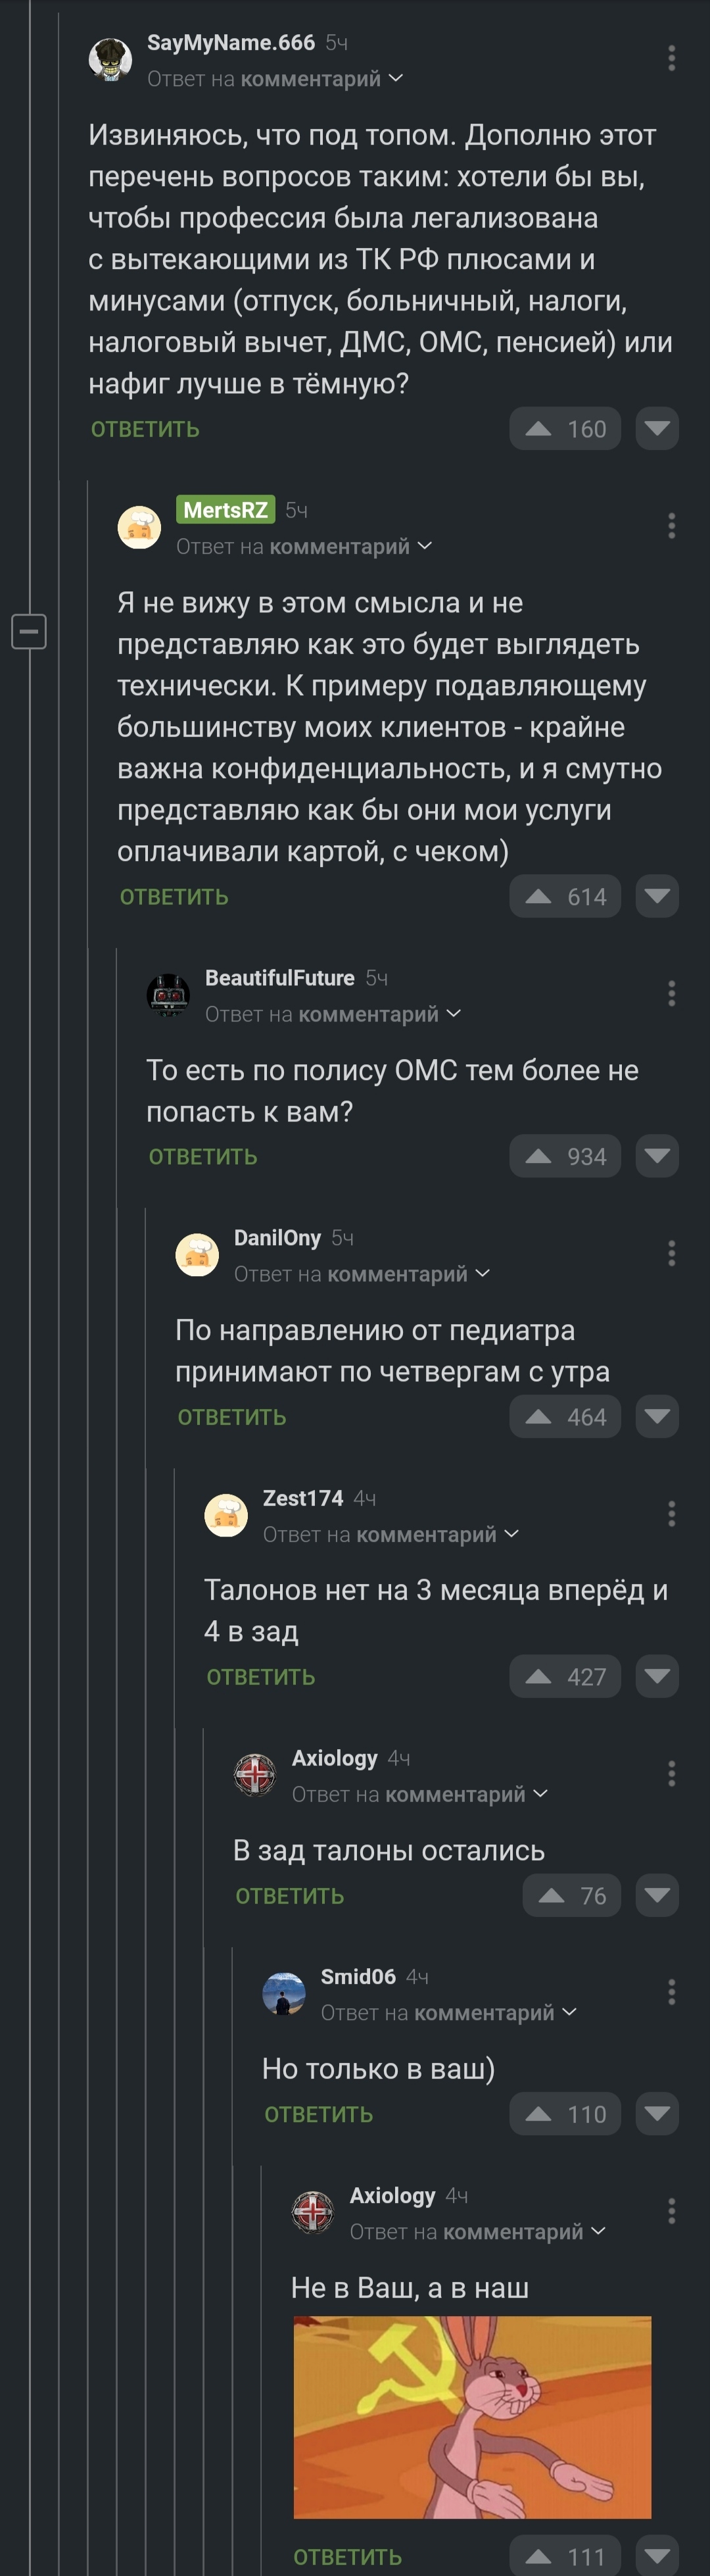710x2576 pixels.
Task: Expand parent comment chevron under Zest174
Action: pos(512,1534)
